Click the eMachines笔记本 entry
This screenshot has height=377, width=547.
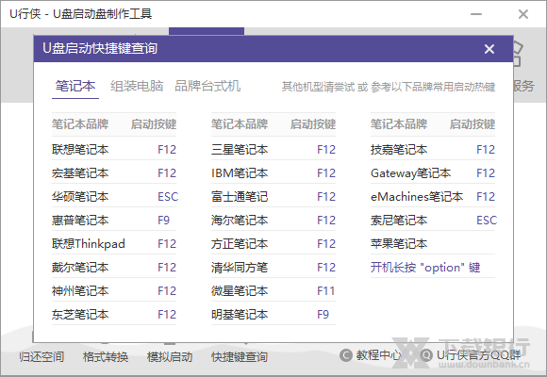(x=417, y=196)
